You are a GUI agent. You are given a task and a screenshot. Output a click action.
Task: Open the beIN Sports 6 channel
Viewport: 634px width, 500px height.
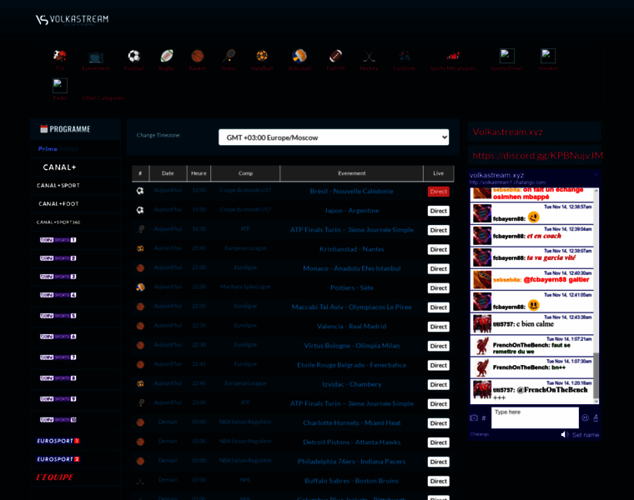(x=58, y=337)
